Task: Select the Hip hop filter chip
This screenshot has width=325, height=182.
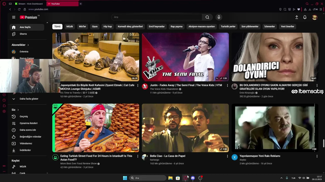Action: 108,27
